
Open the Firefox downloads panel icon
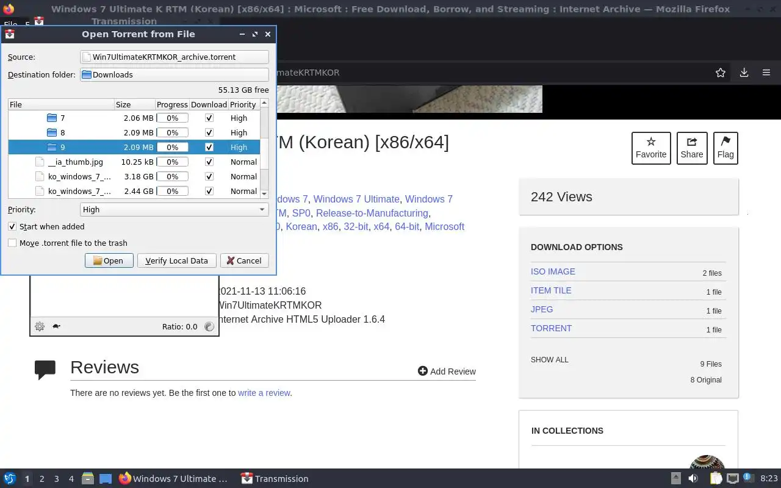[744, 73]
